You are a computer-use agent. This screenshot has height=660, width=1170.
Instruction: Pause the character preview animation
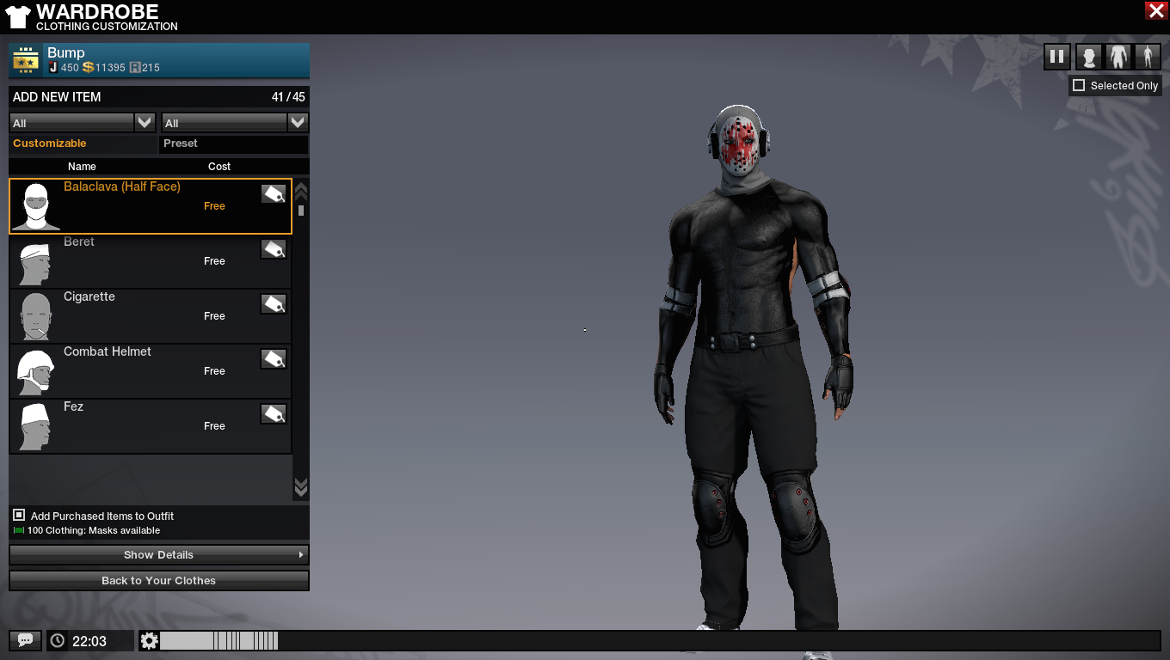[1057, 57]
